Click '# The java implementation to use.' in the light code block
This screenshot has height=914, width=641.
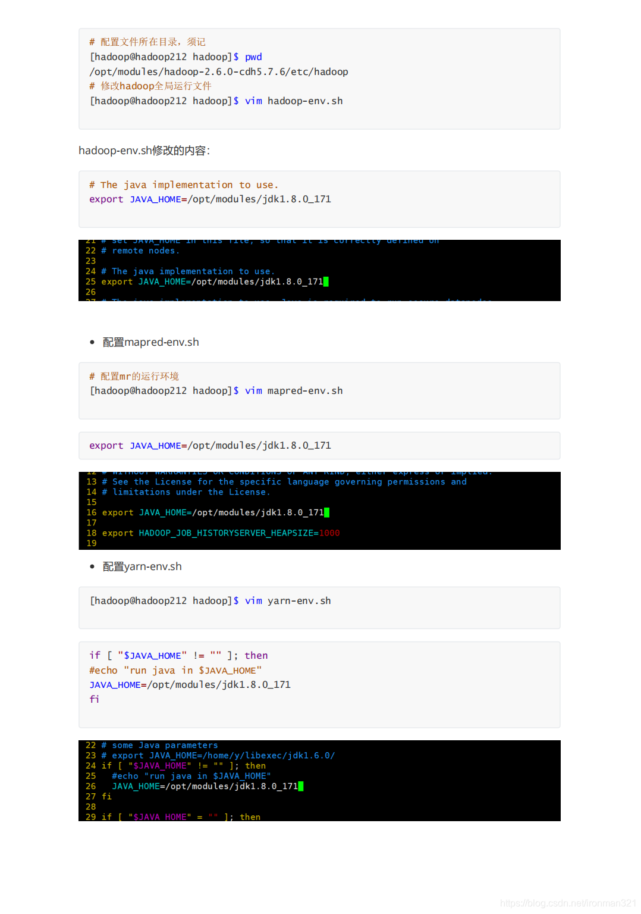pyautogui.click(x=184, y=185)
